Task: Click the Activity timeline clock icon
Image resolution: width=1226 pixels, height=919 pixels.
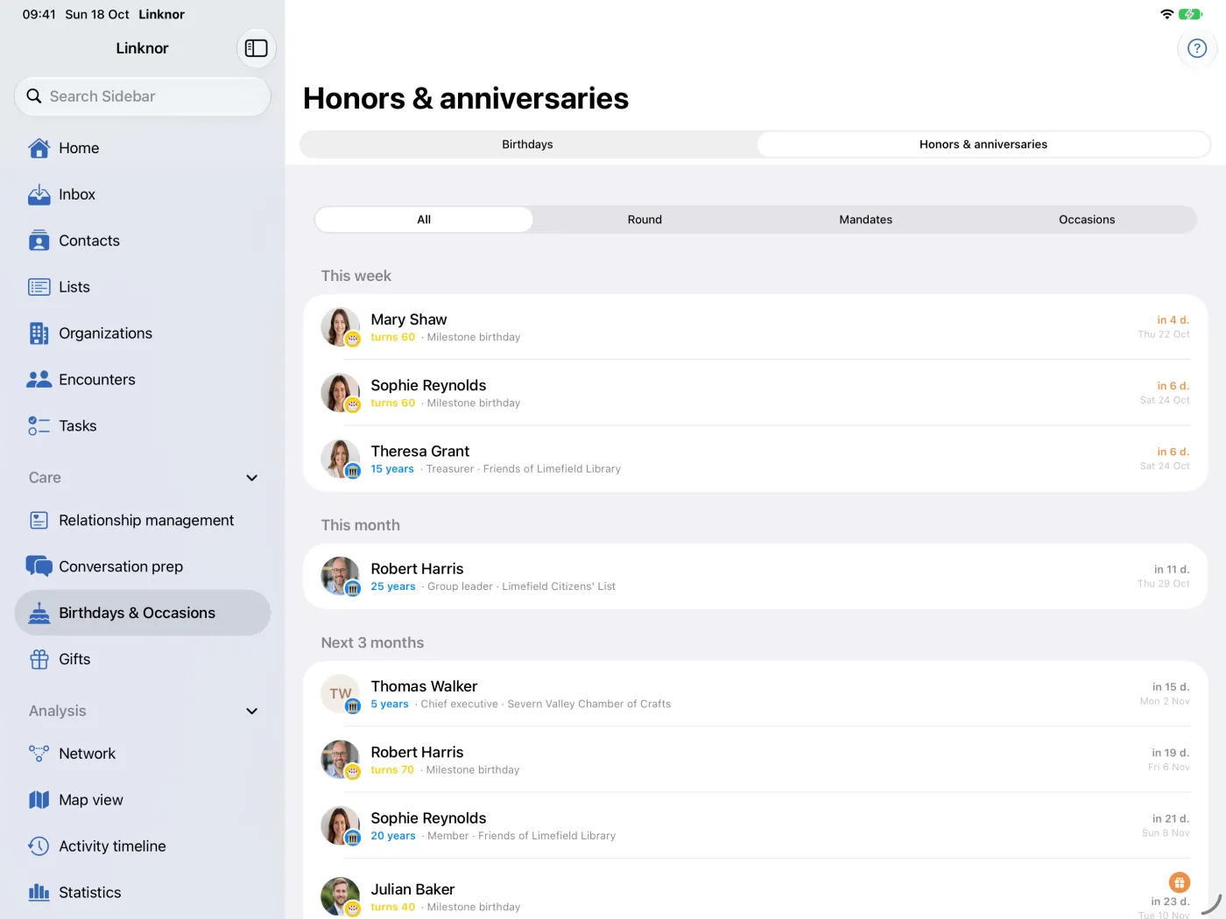Action: tap(39, 846)
